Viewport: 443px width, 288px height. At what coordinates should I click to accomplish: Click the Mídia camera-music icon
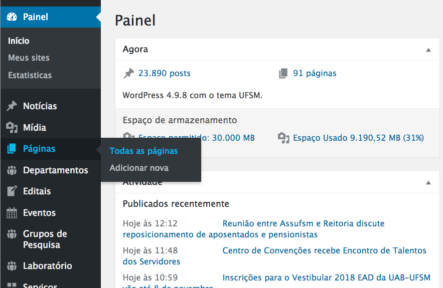click(x=12, y=128)
